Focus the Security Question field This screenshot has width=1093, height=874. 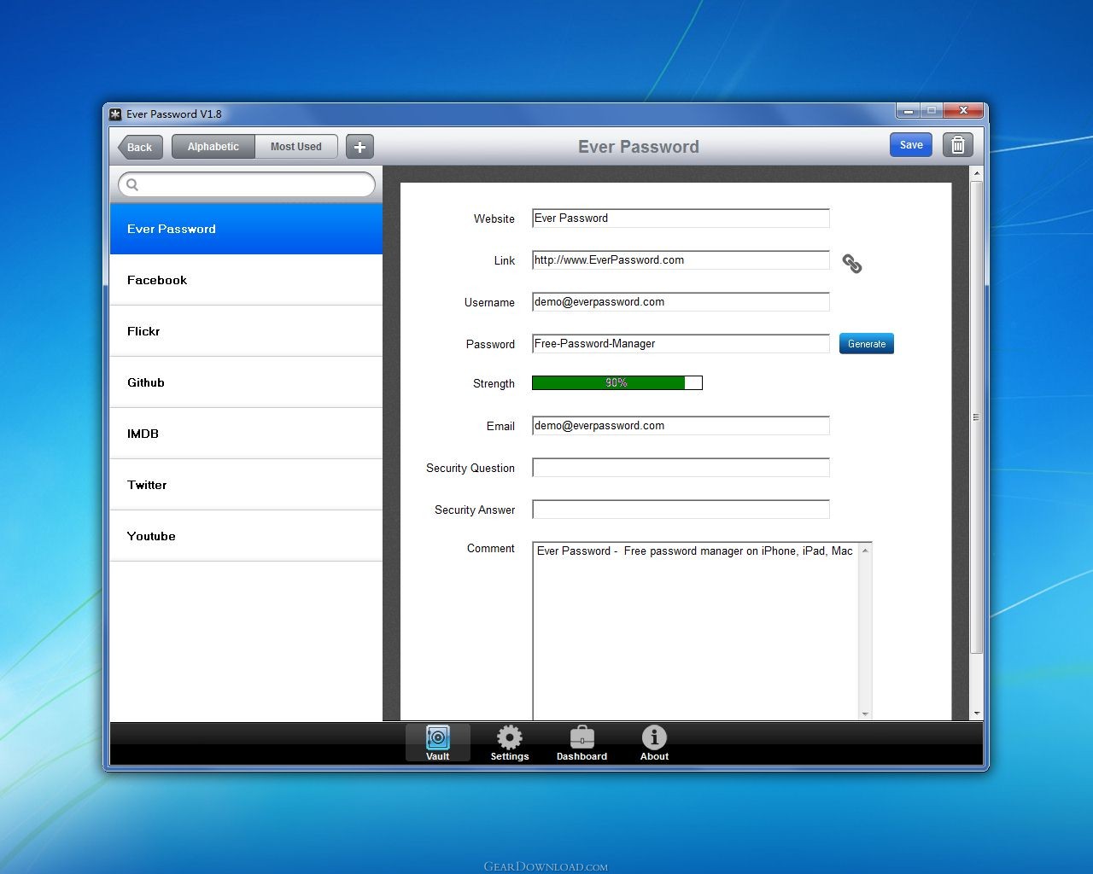(681, 468)
